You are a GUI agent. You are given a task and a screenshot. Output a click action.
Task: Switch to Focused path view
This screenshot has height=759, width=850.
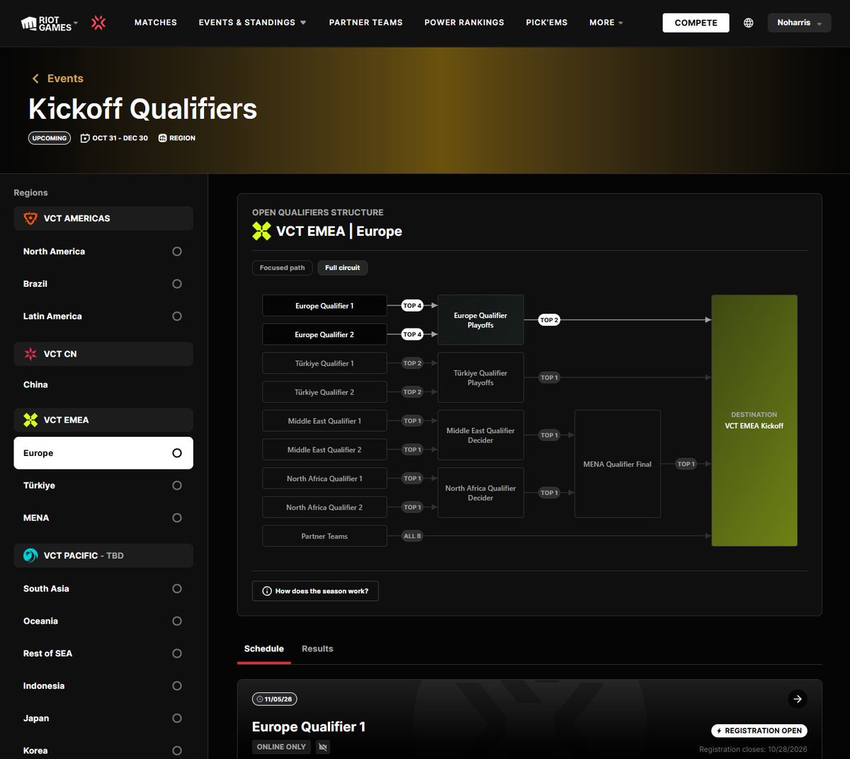tap(282, 268)
